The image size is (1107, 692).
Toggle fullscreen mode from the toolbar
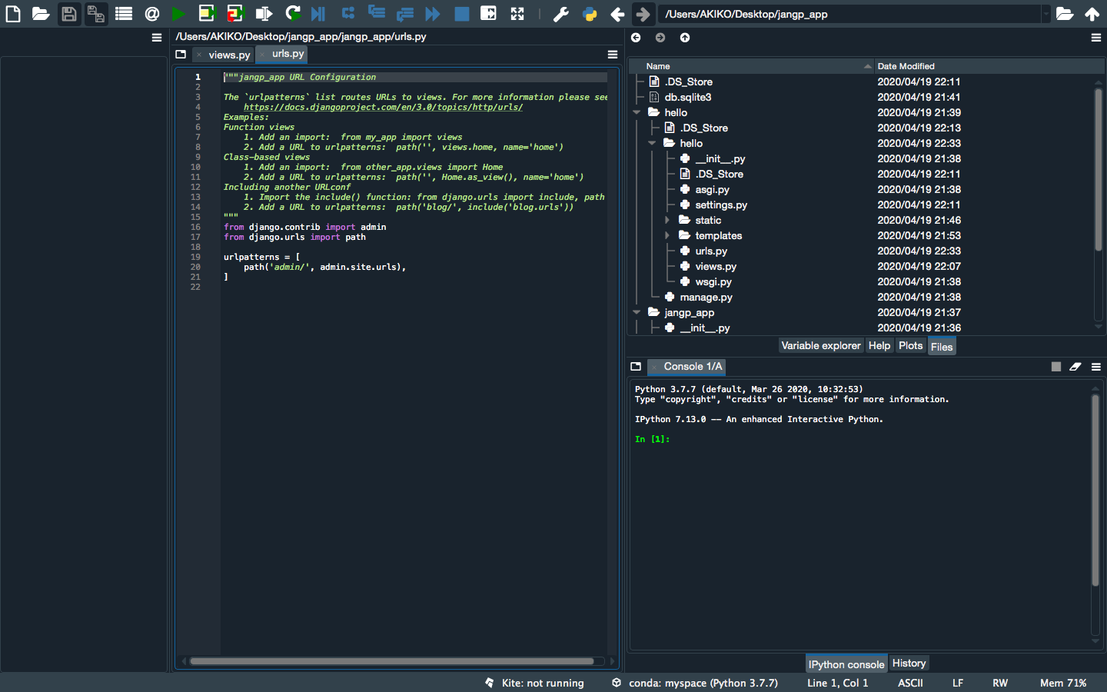tap(517, 13)
